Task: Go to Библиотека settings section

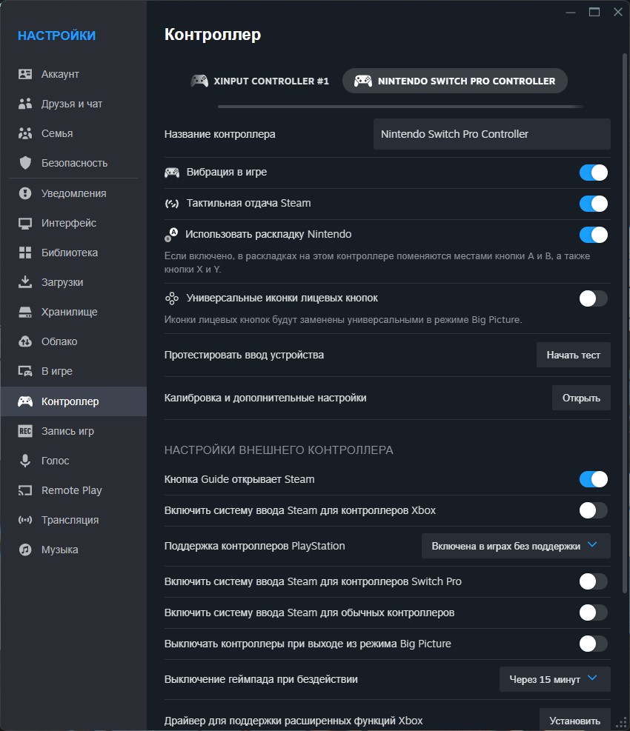Action: click(x=73, y=253)
